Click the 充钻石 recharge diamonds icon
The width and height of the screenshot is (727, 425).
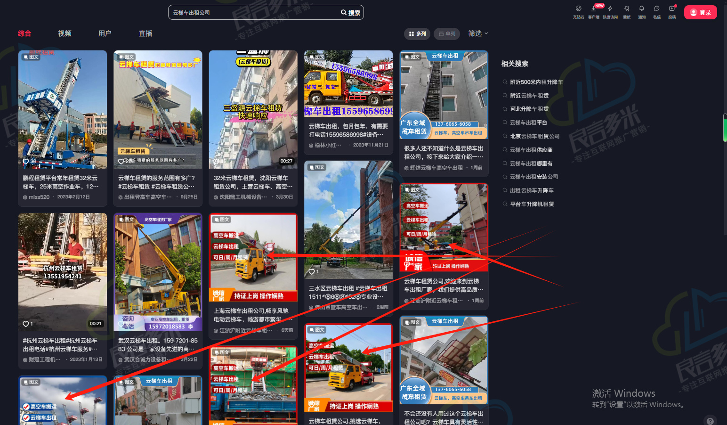(x=578, y=8)
